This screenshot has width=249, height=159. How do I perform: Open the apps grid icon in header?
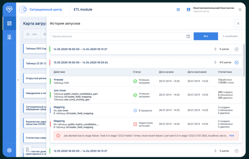click(x=178, y=9)
